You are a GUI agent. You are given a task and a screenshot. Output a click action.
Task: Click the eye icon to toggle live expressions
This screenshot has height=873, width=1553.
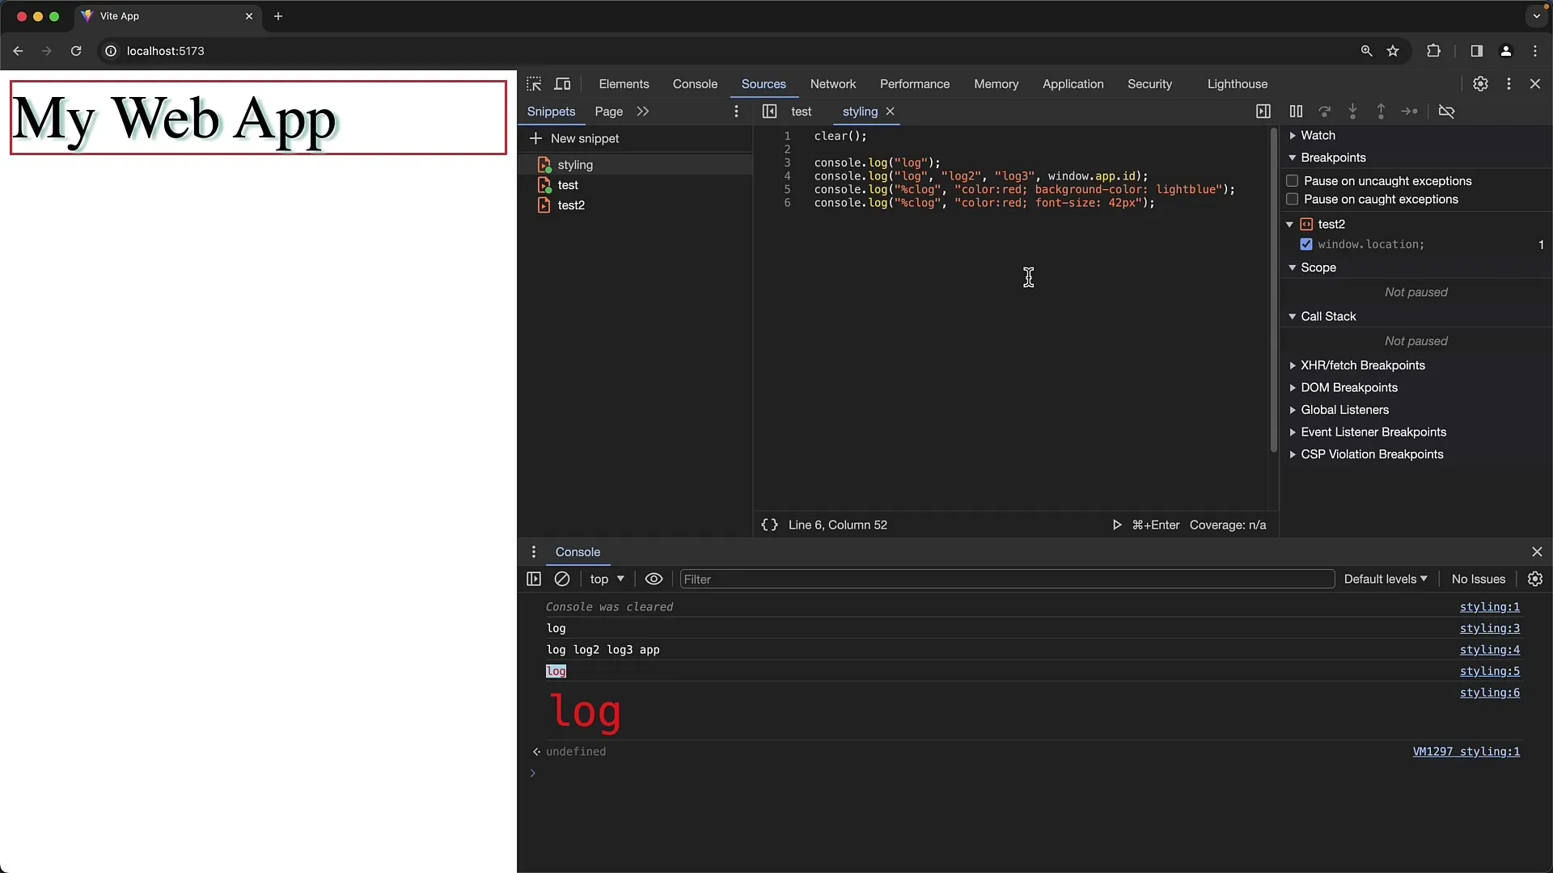click(654, 579)
